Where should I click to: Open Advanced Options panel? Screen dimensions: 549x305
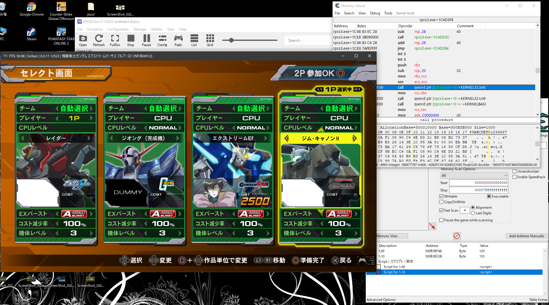381,300
